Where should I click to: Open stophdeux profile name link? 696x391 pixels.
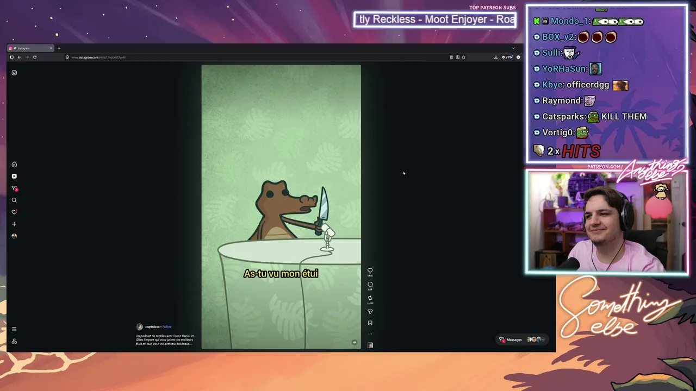pyautogui.click(x=152, y=327)
